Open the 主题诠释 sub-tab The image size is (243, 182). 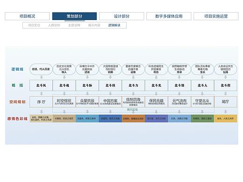pos(74,25)
